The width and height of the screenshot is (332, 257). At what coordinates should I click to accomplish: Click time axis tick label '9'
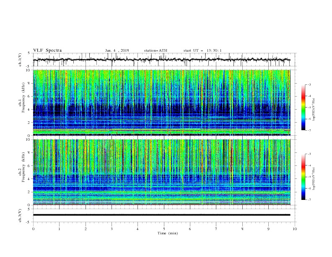(x=268, y=229)
